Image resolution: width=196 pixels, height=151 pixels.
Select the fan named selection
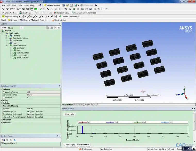click(18, 50)
